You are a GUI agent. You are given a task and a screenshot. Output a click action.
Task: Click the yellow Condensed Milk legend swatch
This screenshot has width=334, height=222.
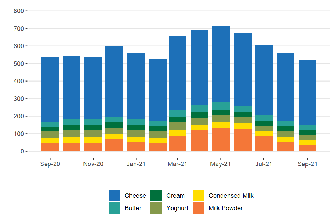coord(198,195)
